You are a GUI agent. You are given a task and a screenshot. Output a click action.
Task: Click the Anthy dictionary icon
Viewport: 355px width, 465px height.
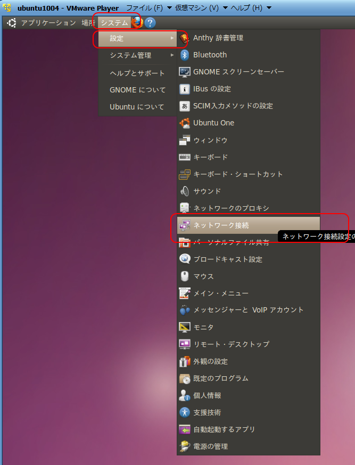coord(185,38)
